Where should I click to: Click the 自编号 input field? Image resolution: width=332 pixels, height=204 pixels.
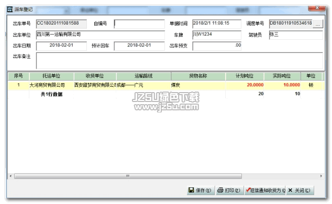pyautogui.click(x=139, y=24)
